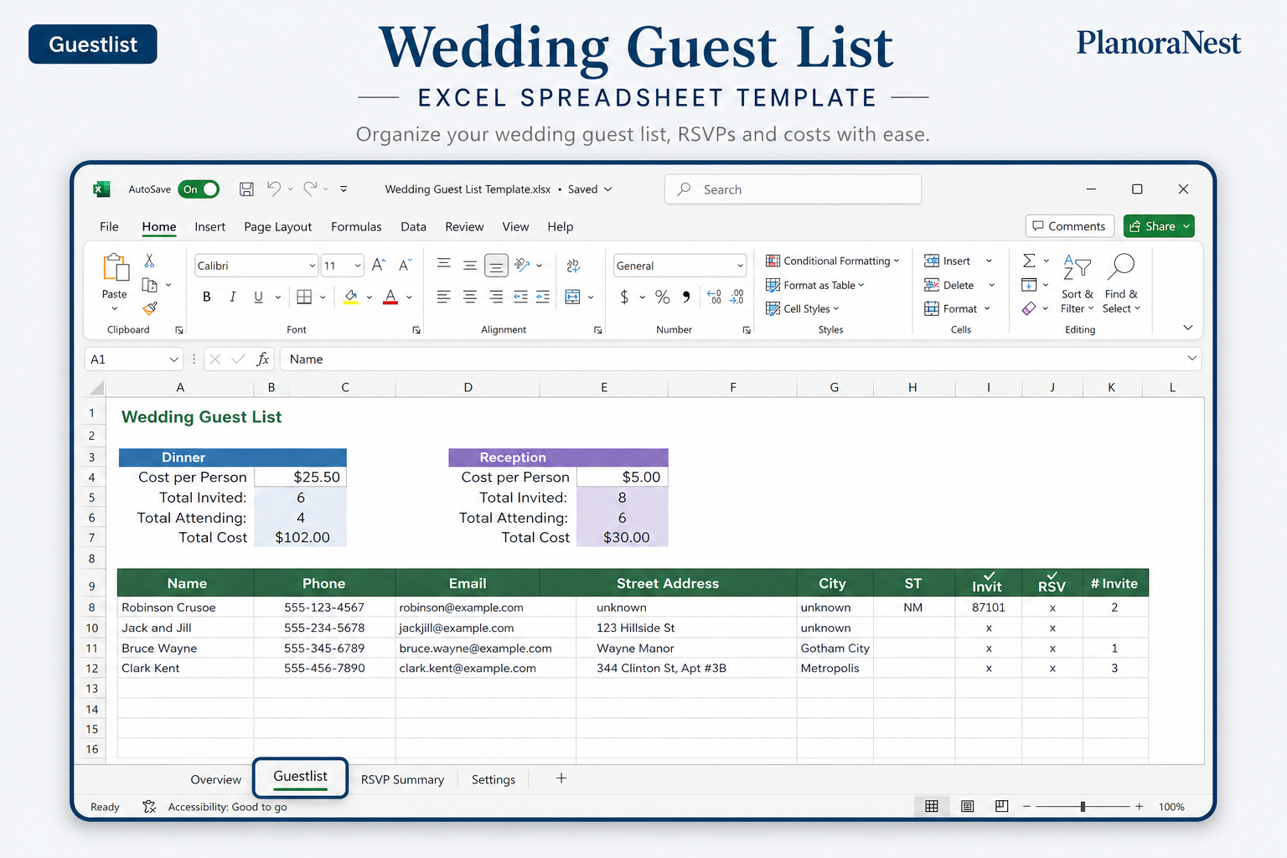Click the Clear eraser icon
Viewport: 1287px width, 858px height.
point(1029,308)
